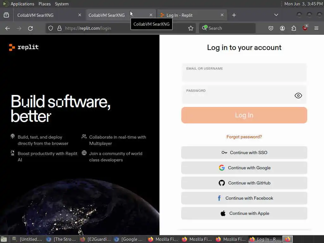
Task: Open the [Untitled... taskbar window
Action: [x=27, y=239]
